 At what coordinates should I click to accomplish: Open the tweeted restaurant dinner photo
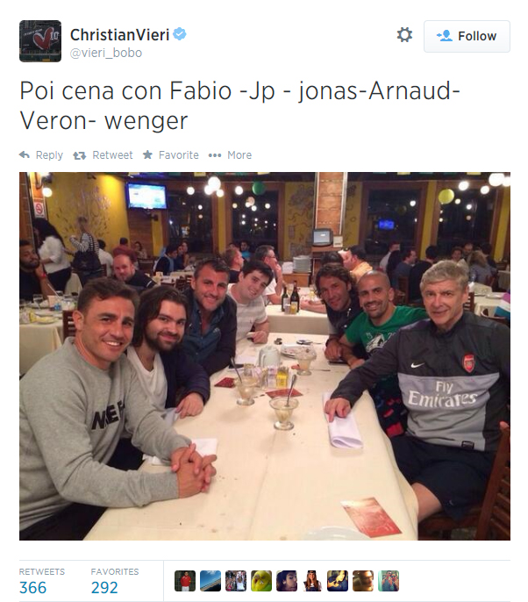point(265,356)
